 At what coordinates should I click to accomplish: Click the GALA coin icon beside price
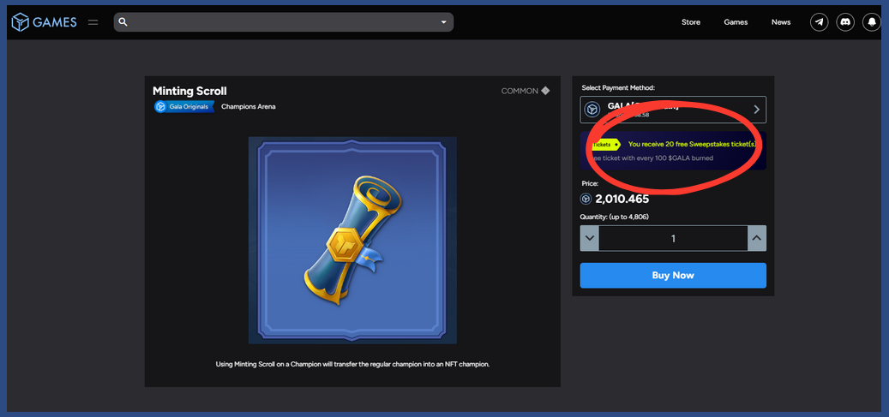(x=586, y=199)
